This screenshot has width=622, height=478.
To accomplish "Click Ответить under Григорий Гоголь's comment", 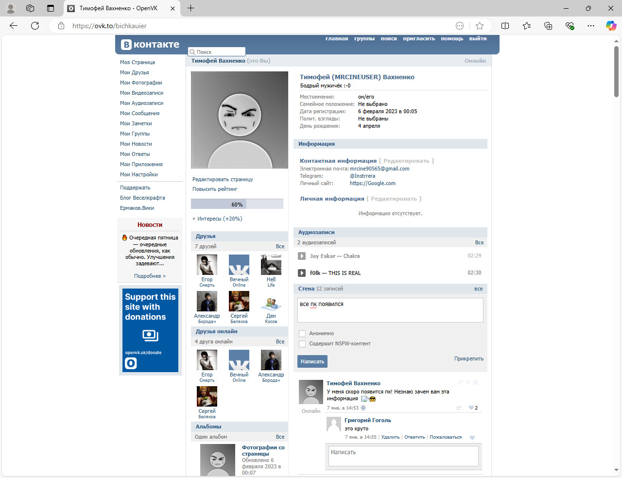I will [415, 437].
